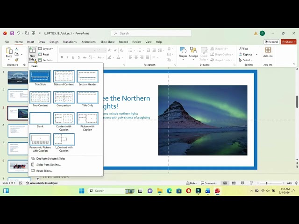299x224 pixels.
Task: Click the Reset slide button
Action: tap(44, 54)
